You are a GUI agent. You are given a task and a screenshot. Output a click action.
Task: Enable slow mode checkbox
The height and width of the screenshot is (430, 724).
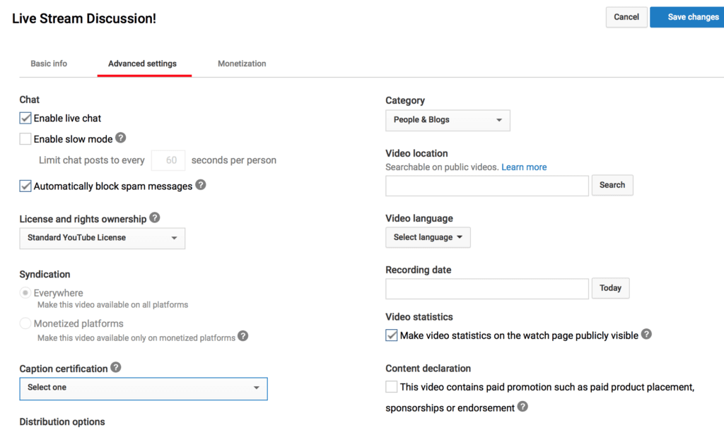pyautogui.click(x=25, y=139)
